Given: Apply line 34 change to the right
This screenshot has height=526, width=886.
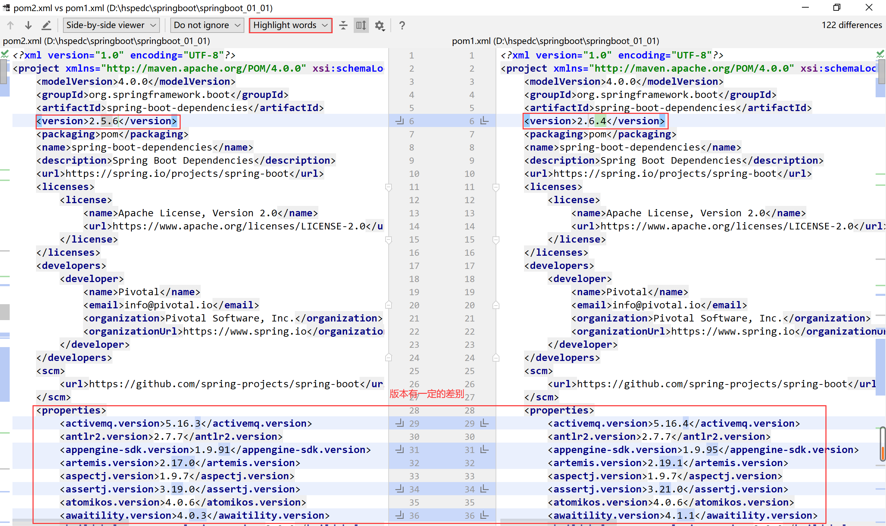Looking at the screenshot, I should pos(400,489).
